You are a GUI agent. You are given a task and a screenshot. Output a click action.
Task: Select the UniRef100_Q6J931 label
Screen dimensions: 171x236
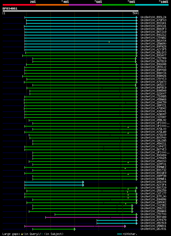153,229
